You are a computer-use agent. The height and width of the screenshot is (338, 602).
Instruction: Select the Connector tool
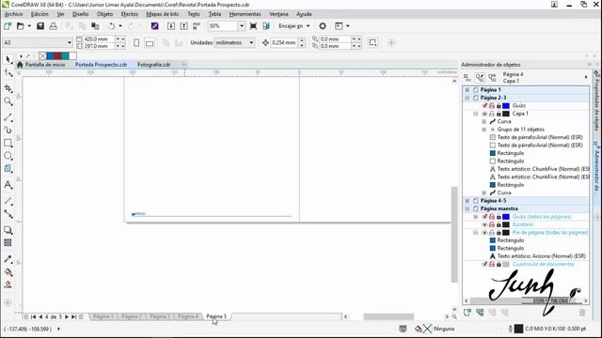[x=8, y=214]
